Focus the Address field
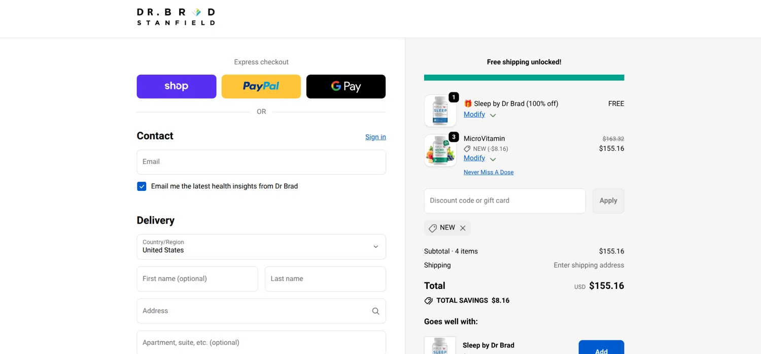This screenshot has width=761, height=354. coord(261,311)
